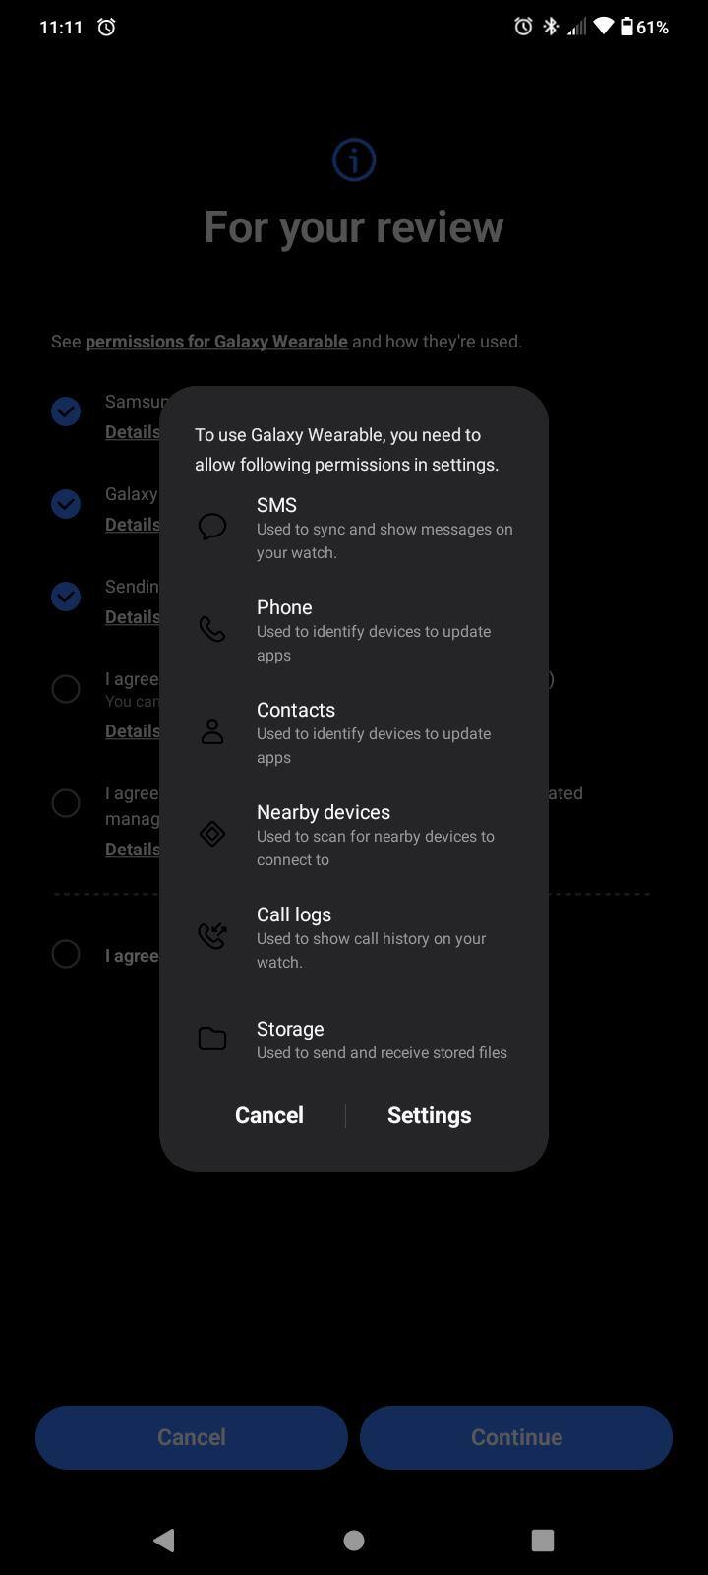Uncheck the Galaxy agreement checkbox

(x=66, y=504)
